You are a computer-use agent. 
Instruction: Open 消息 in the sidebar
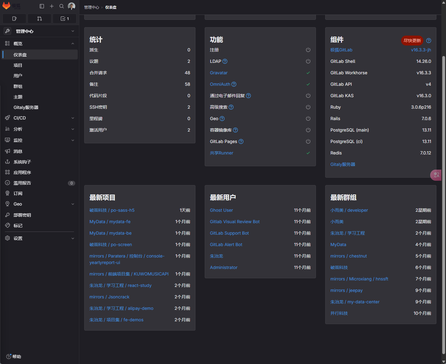pos(39,151)
